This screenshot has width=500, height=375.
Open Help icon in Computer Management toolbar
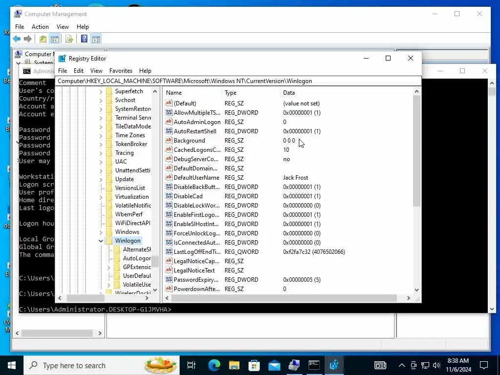click(84, 39)
